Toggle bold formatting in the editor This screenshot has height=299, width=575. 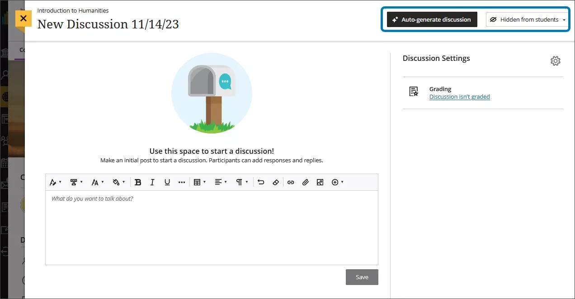pyautogui.click(x=138, y=182)
